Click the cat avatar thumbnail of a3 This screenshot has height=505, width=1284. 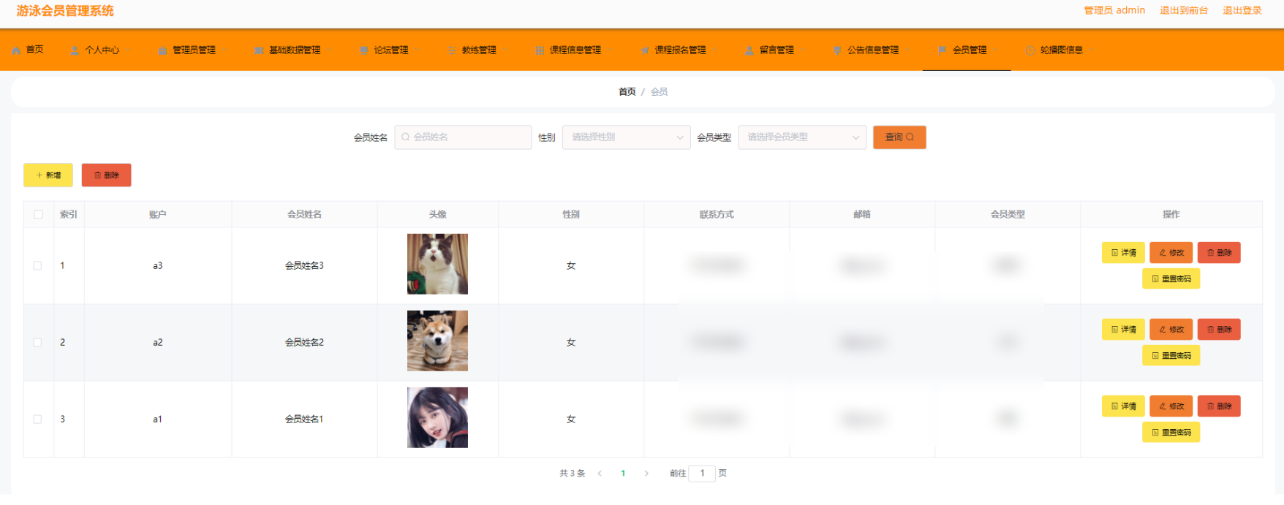(437, 264)
